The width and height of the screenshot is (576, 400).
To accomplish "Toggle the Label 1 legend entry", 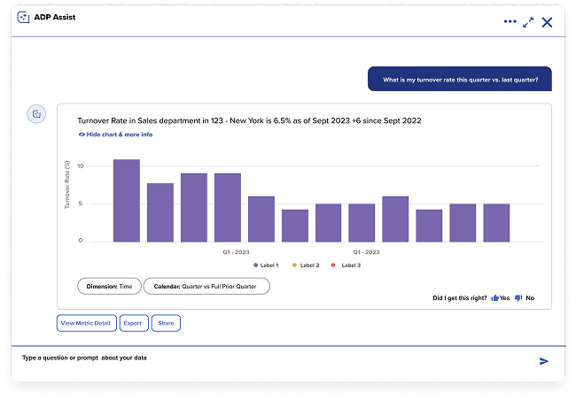I will pos(266,265).
